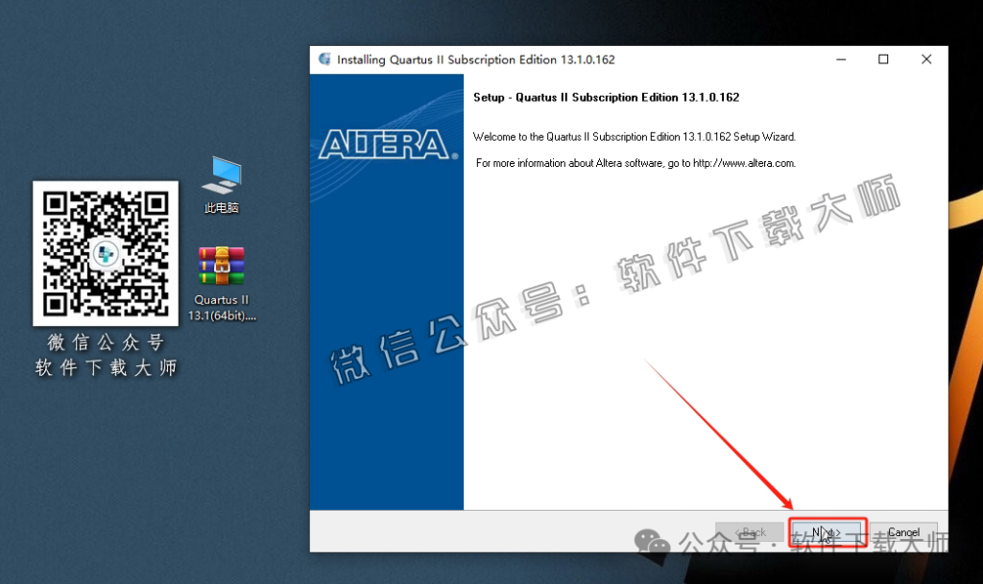Click the 此电脑 label text

click(x=222, y=208)
